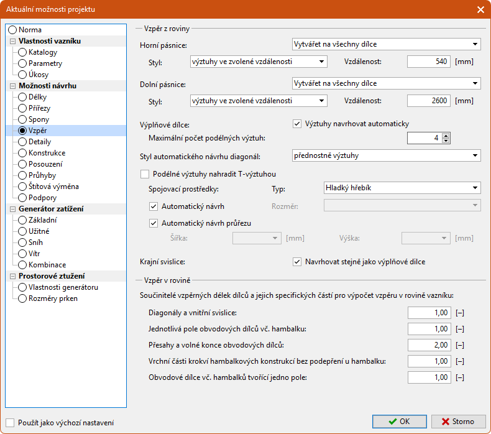Image resolution: width=491 pixels, height=434 pixels.
Task: Open Horní pásnice creation dropdown
Action: tap(386, 44)
